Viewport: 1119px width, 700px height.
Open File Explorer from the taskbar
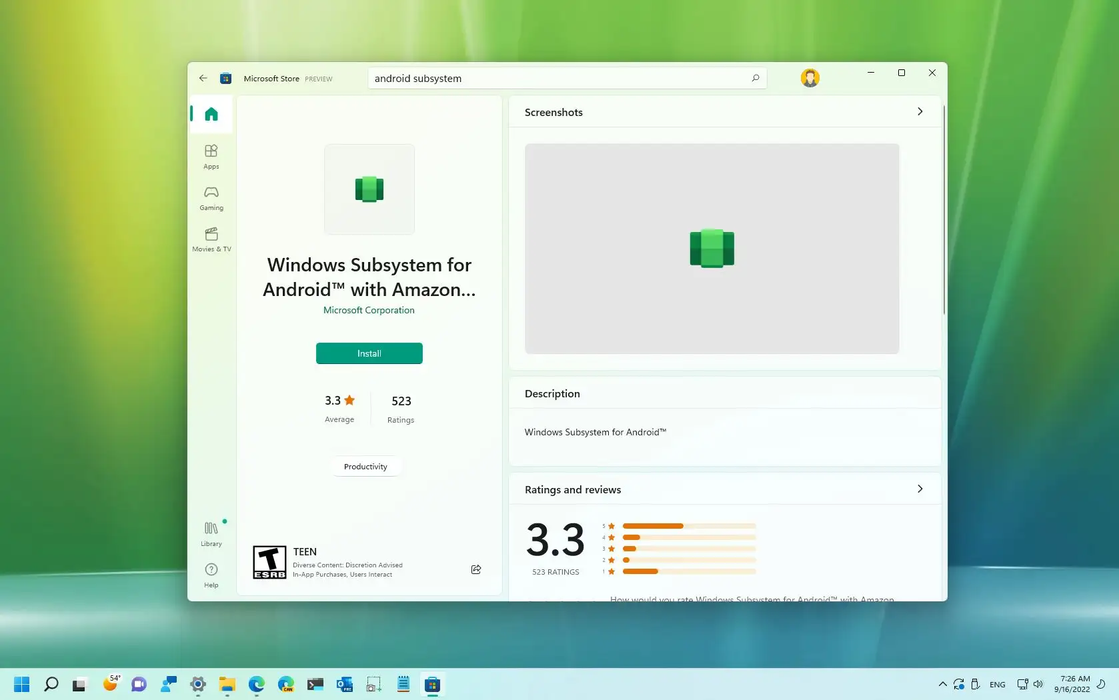click(227, 684)
